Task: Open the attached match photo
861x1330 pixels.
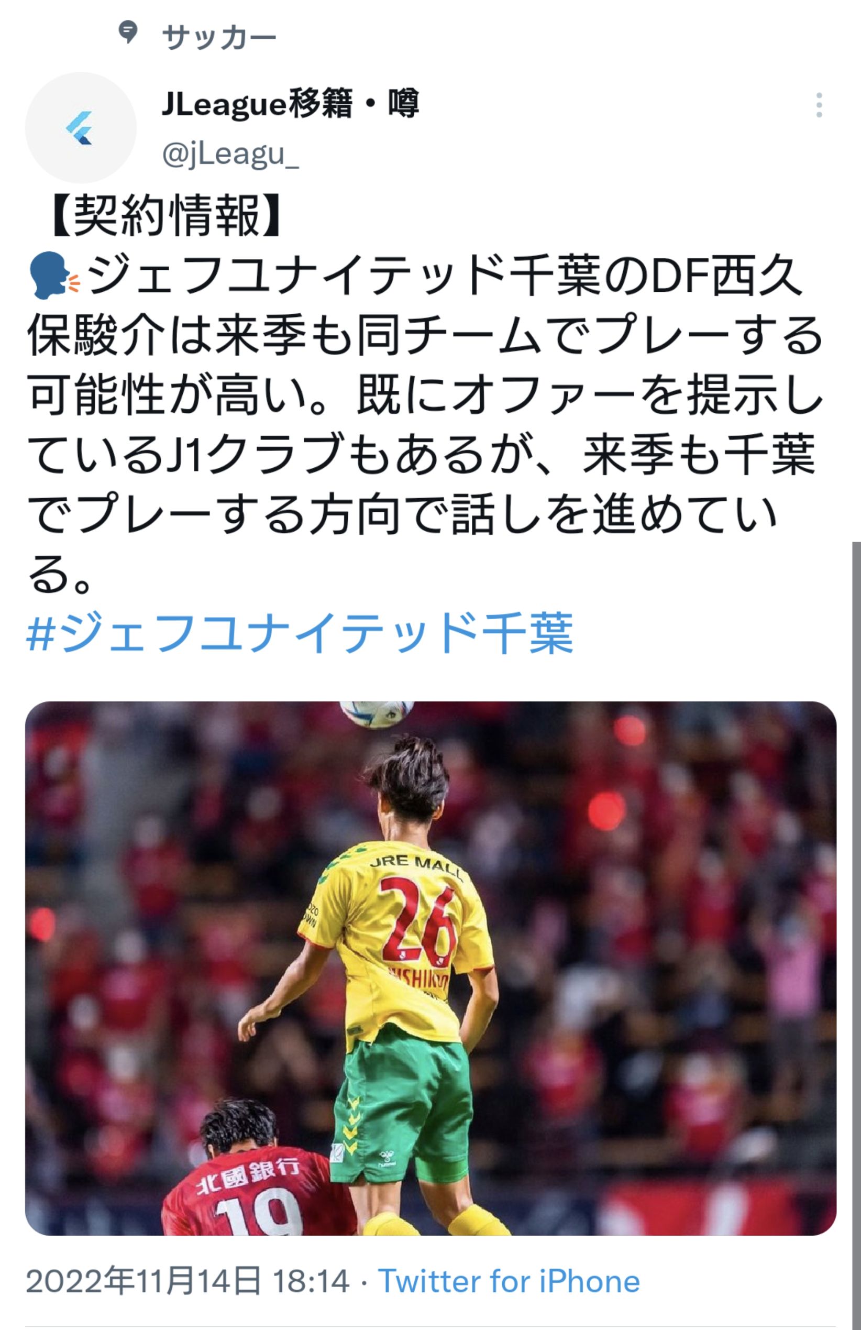Action: coord(431,969)
